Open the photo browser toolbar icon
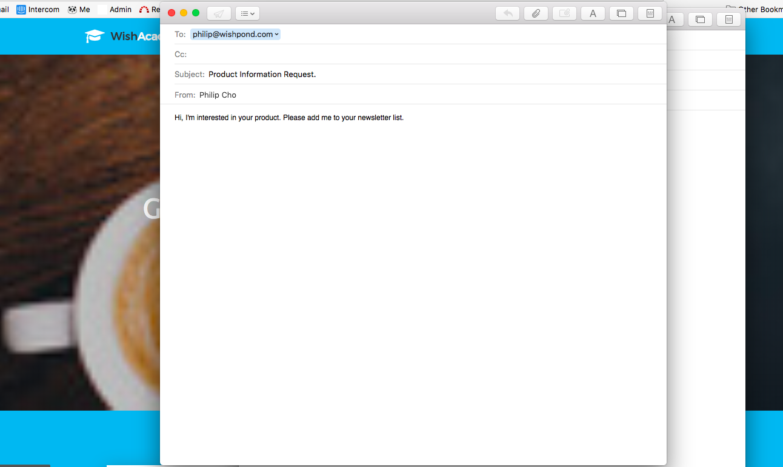 point(621,13)
